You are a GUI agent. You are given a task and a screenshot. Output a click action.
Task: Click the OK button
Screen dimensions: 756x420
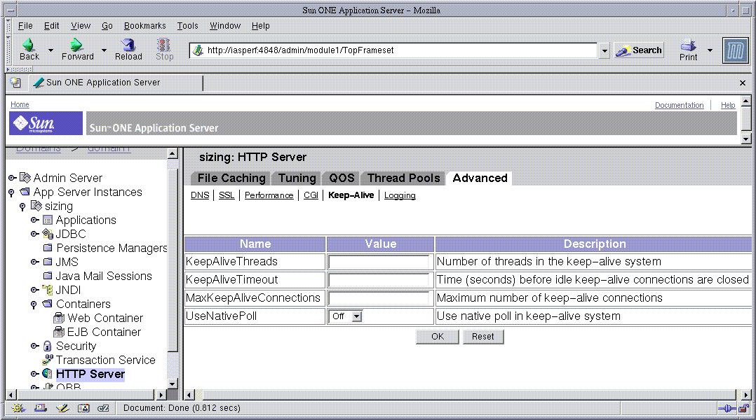[x=438, y=337]
